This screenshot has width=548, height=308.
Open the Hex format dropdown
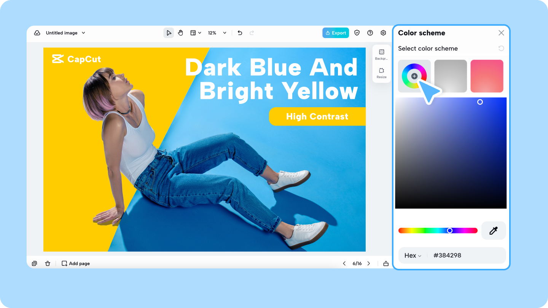[413, 255]
